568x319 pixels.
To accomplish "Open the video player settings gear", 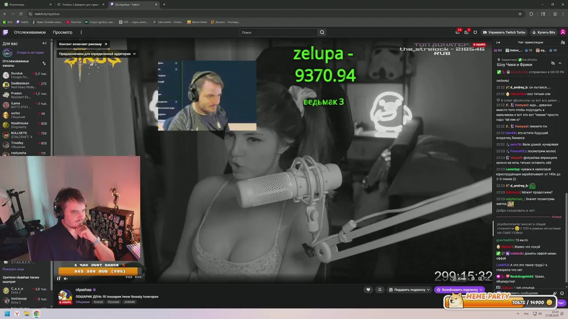I will (473, 279).
